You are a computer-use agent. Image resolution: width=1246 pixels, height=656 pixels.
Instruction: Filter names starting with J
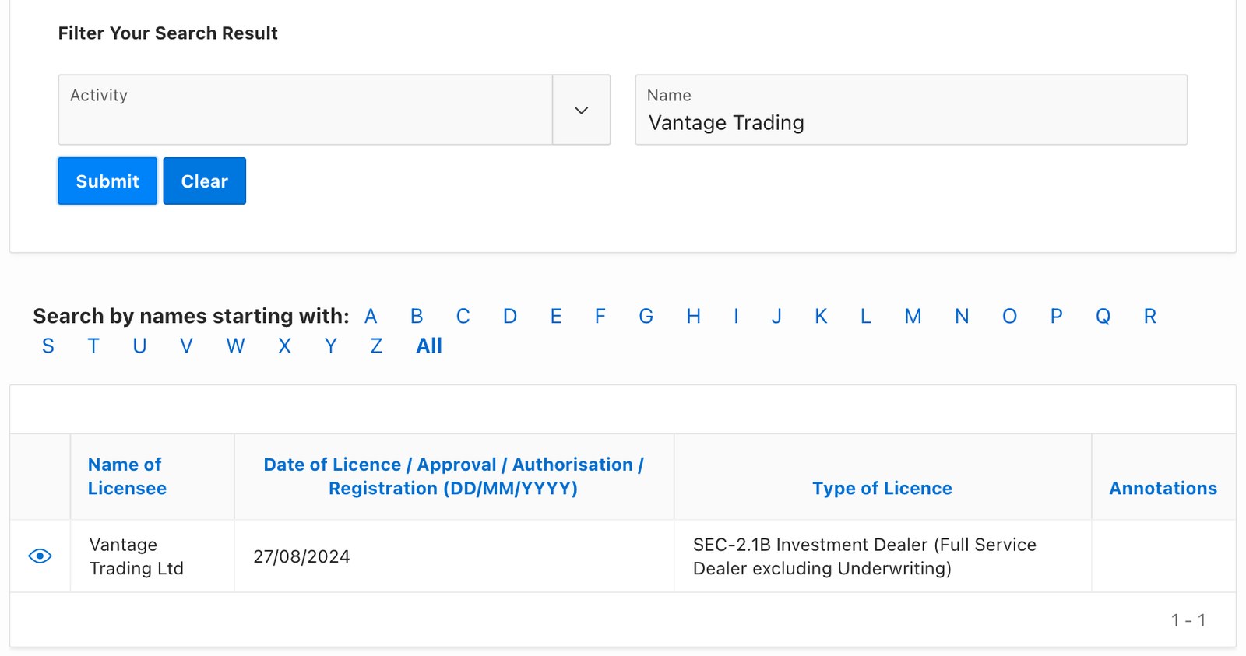[776, 316]
